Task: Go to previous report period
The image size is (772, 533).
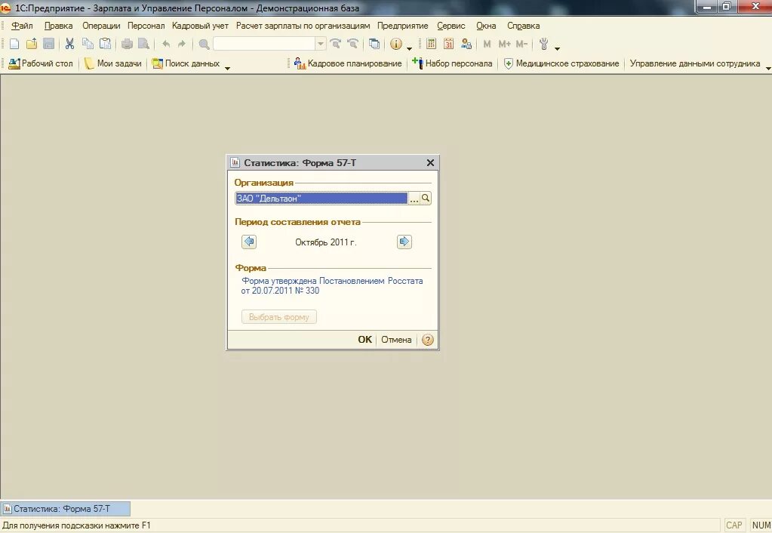Action: 249,242
